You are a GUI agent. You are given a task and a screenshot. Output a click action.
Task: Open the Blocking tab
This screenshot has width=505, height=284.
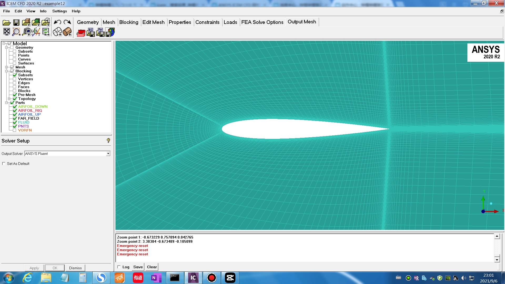(x=129, y=22)
